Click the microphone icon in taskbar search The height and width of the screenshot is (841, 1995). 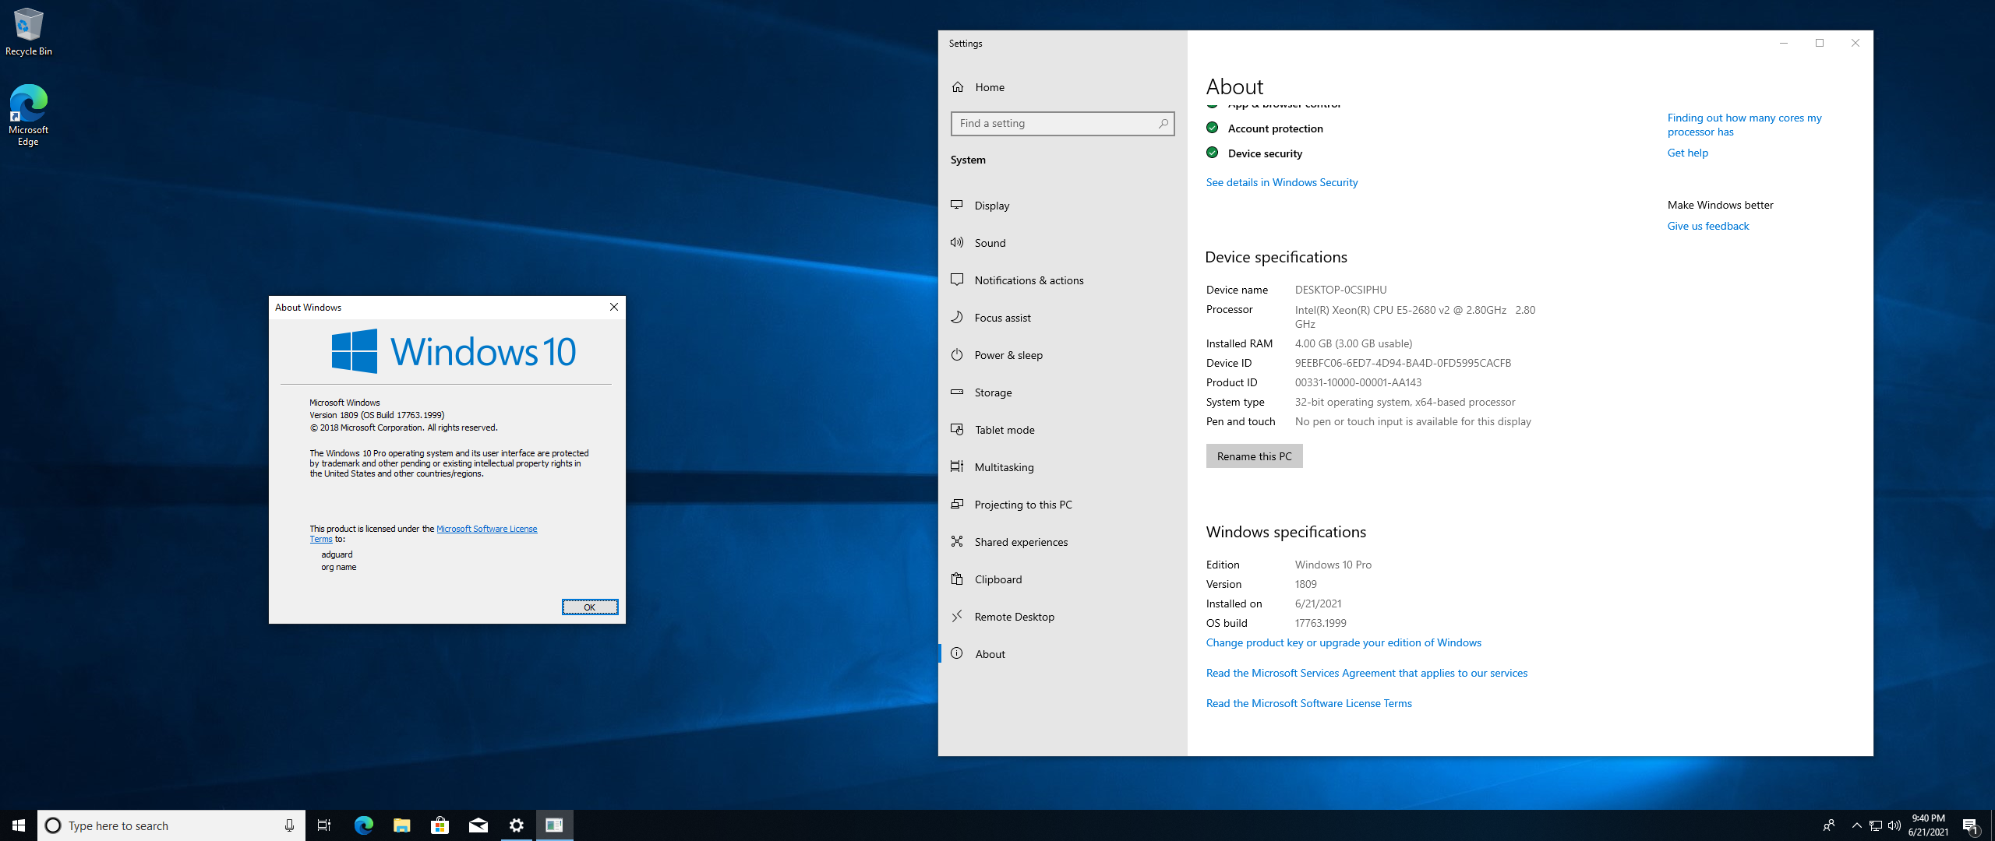(x=289, y=825)
